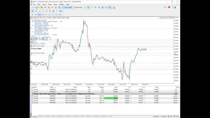The image size is (210, 118).
Task: Open the Help menu
Action: (68, 4)
